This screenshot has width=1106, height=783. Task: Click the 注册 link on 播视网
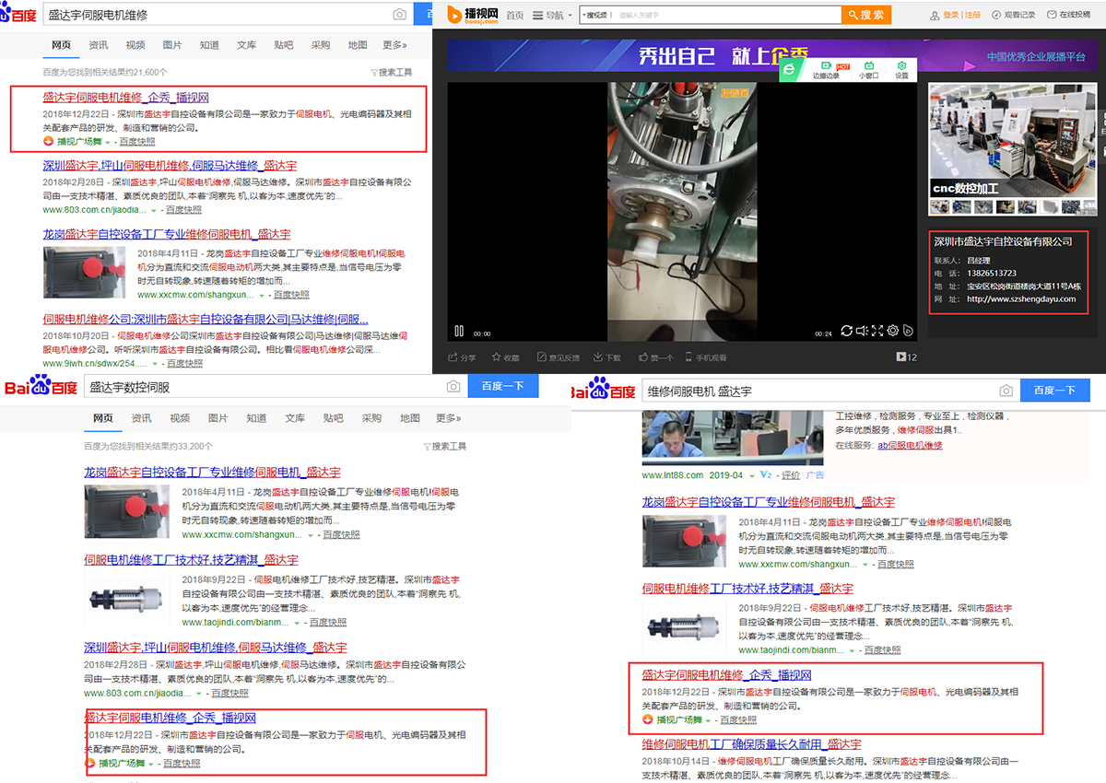pyautogui.click(x=972, y=16)
